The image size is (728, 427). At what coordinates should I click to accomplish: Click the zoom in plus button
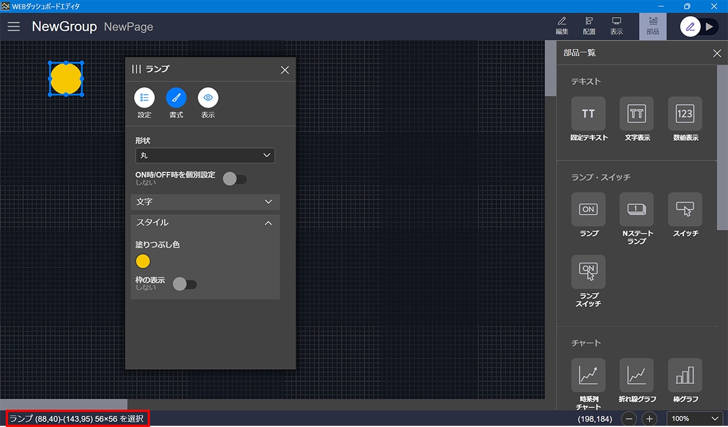coord(649,419)
